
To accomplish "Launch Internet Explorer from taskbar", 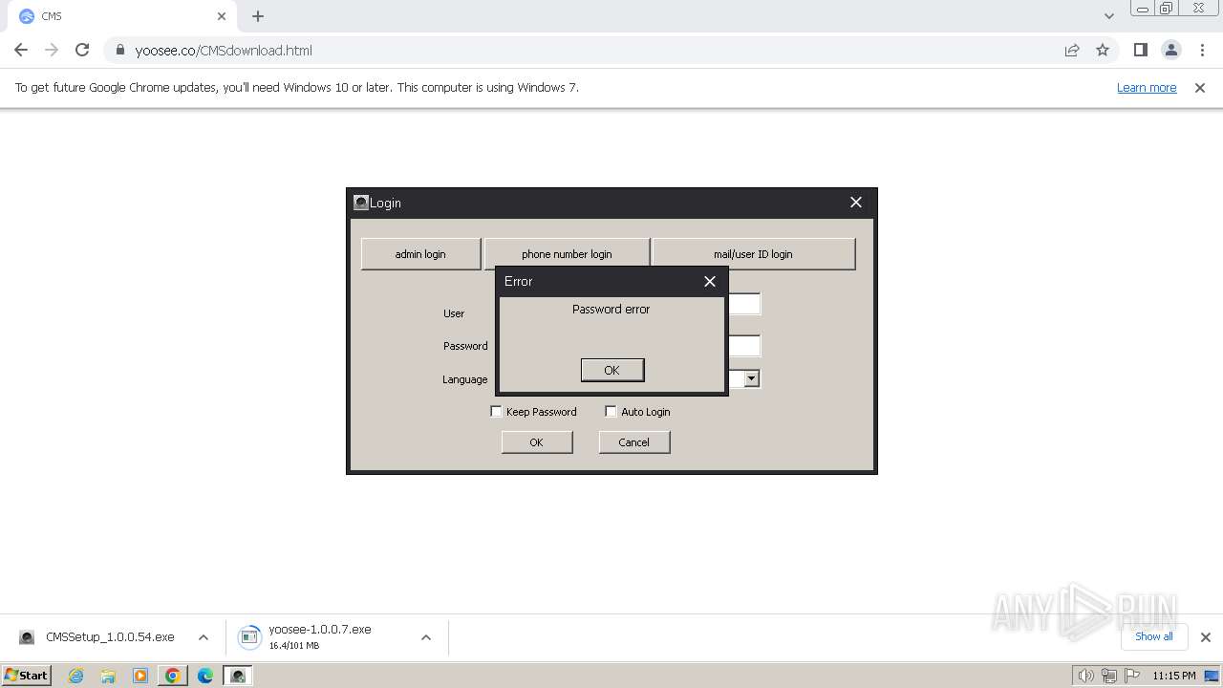I will pos(76,676).
